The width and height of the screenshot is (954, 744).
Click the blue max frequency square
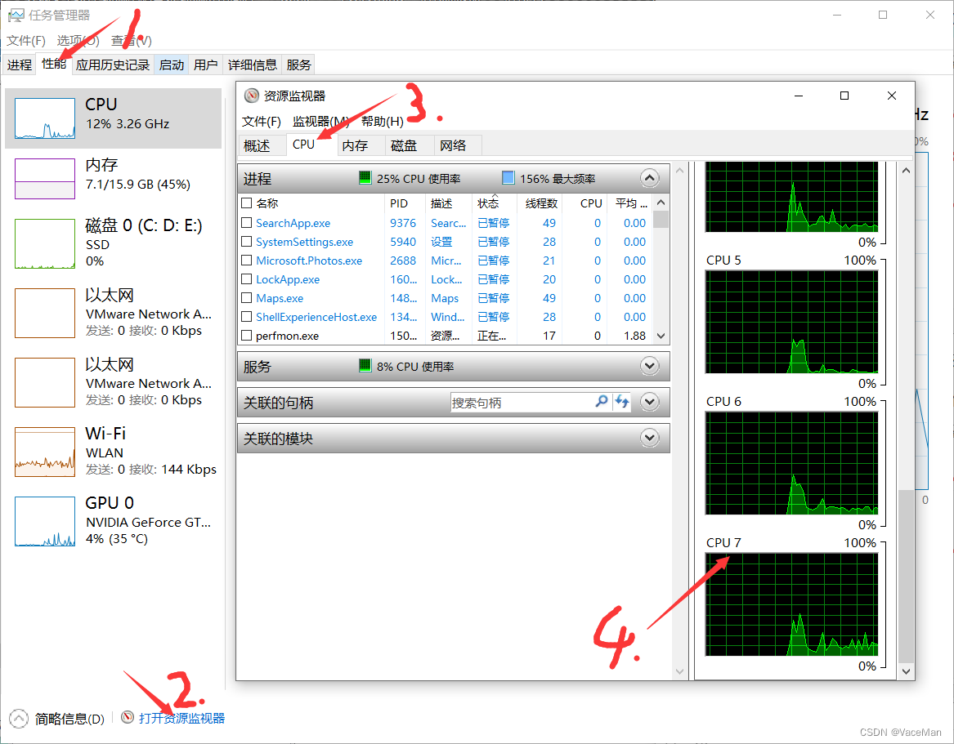508,177
